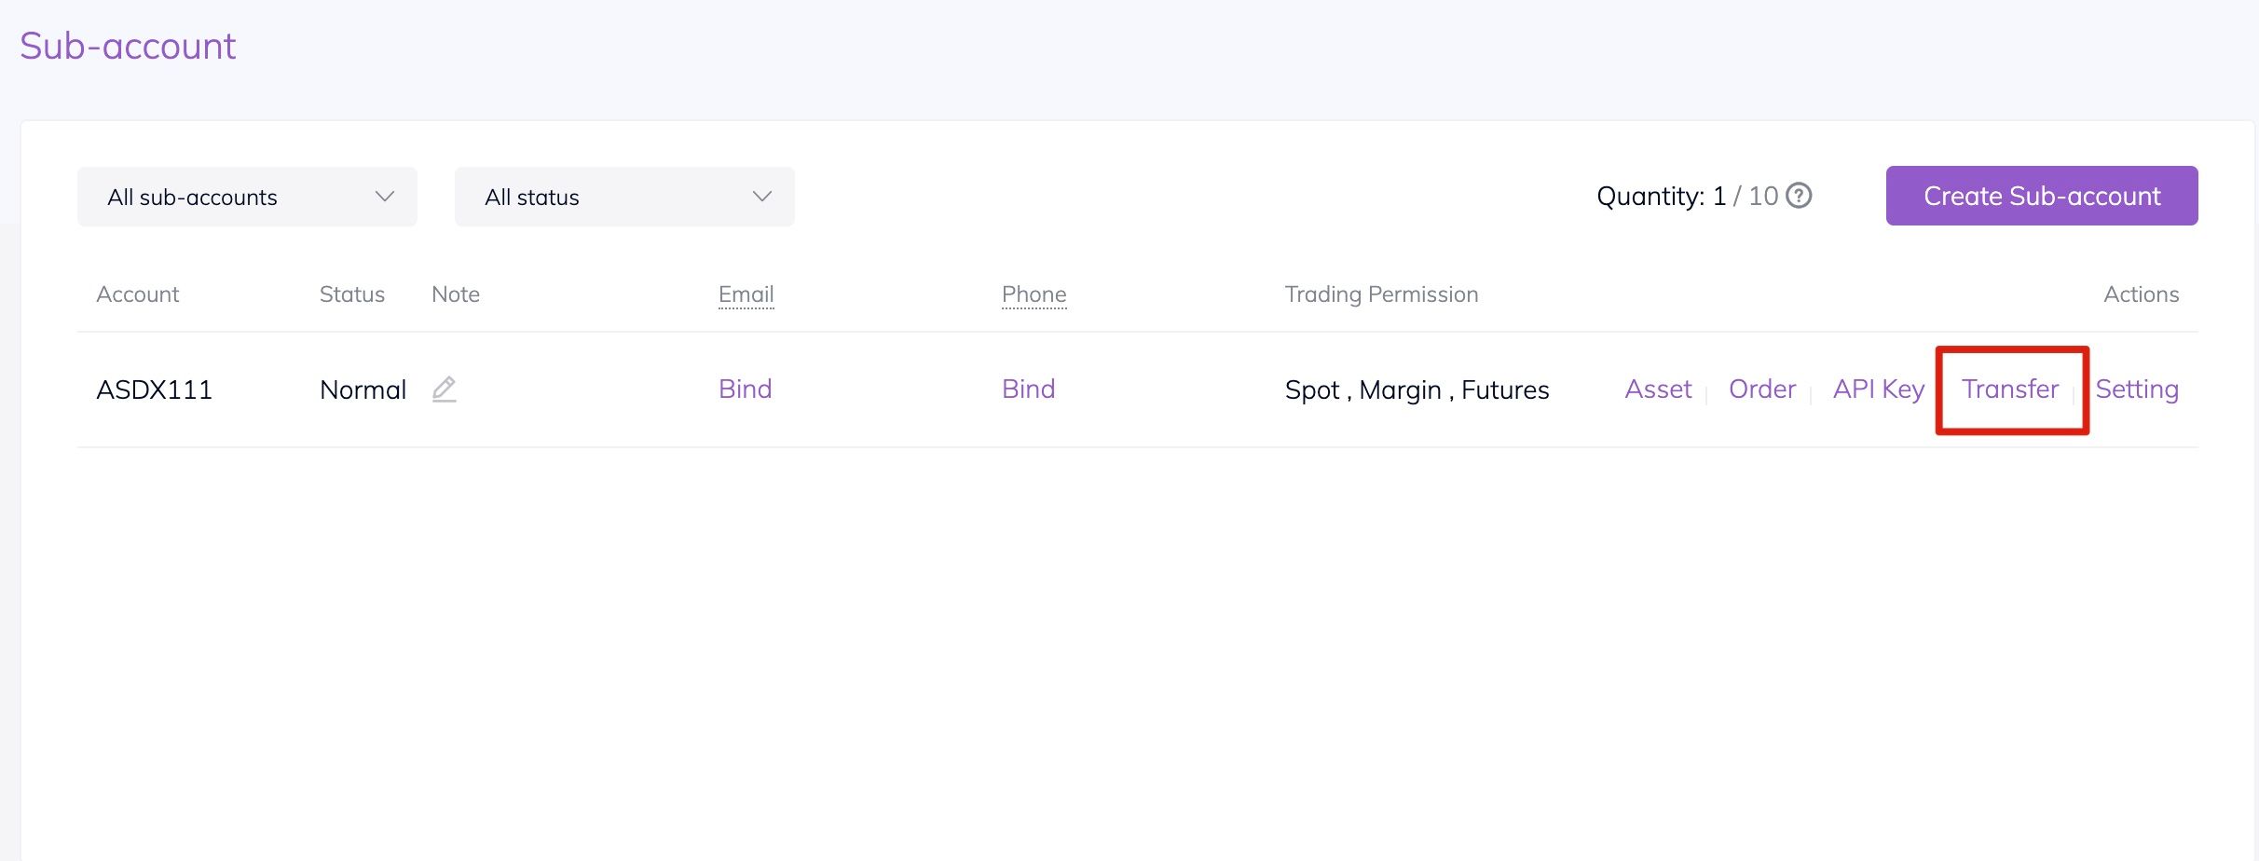
Task: Open the Order link in Actions
Action: click(1761, 389)
